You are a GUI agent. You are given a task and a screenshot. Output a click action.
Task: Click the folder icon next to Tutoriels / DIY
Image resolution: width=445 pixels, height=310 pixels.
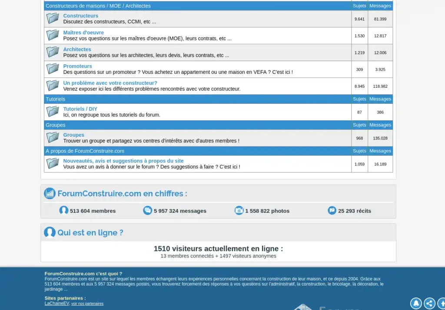coord(53,112)
